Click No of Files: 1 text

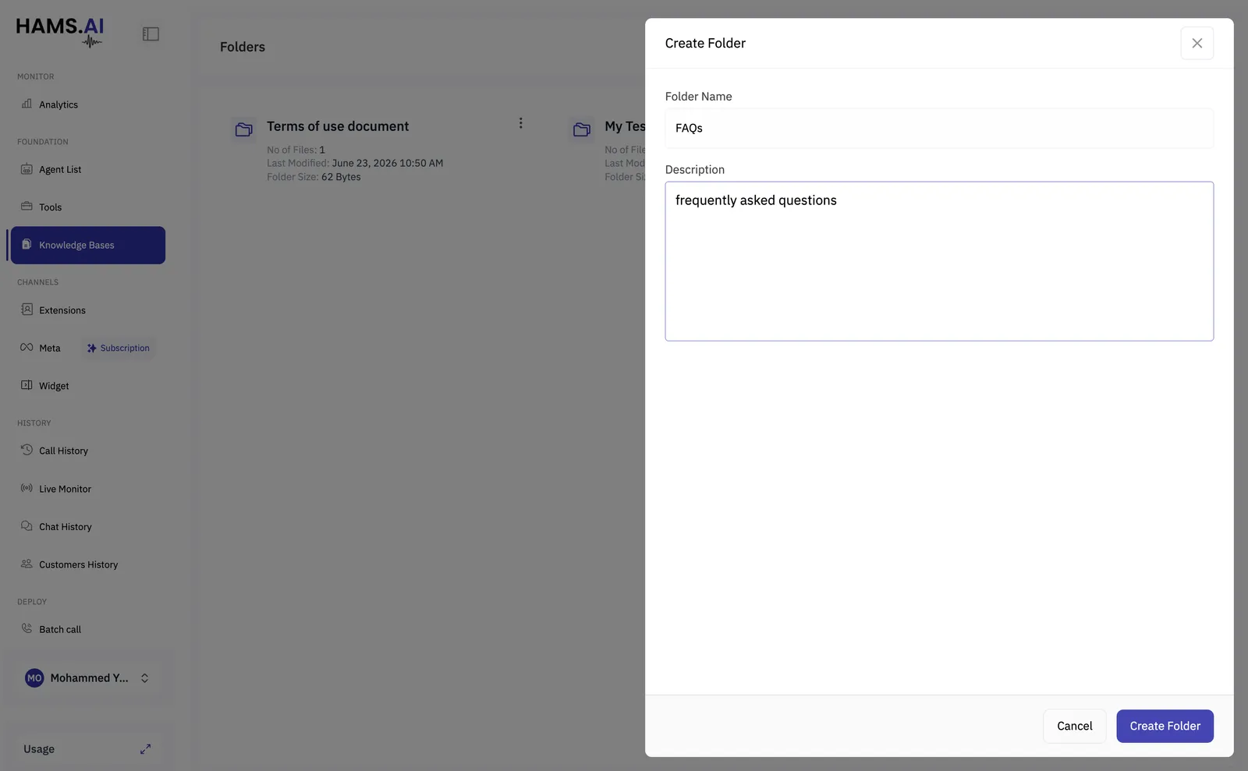pyautogui.click(x=296, y=150)
